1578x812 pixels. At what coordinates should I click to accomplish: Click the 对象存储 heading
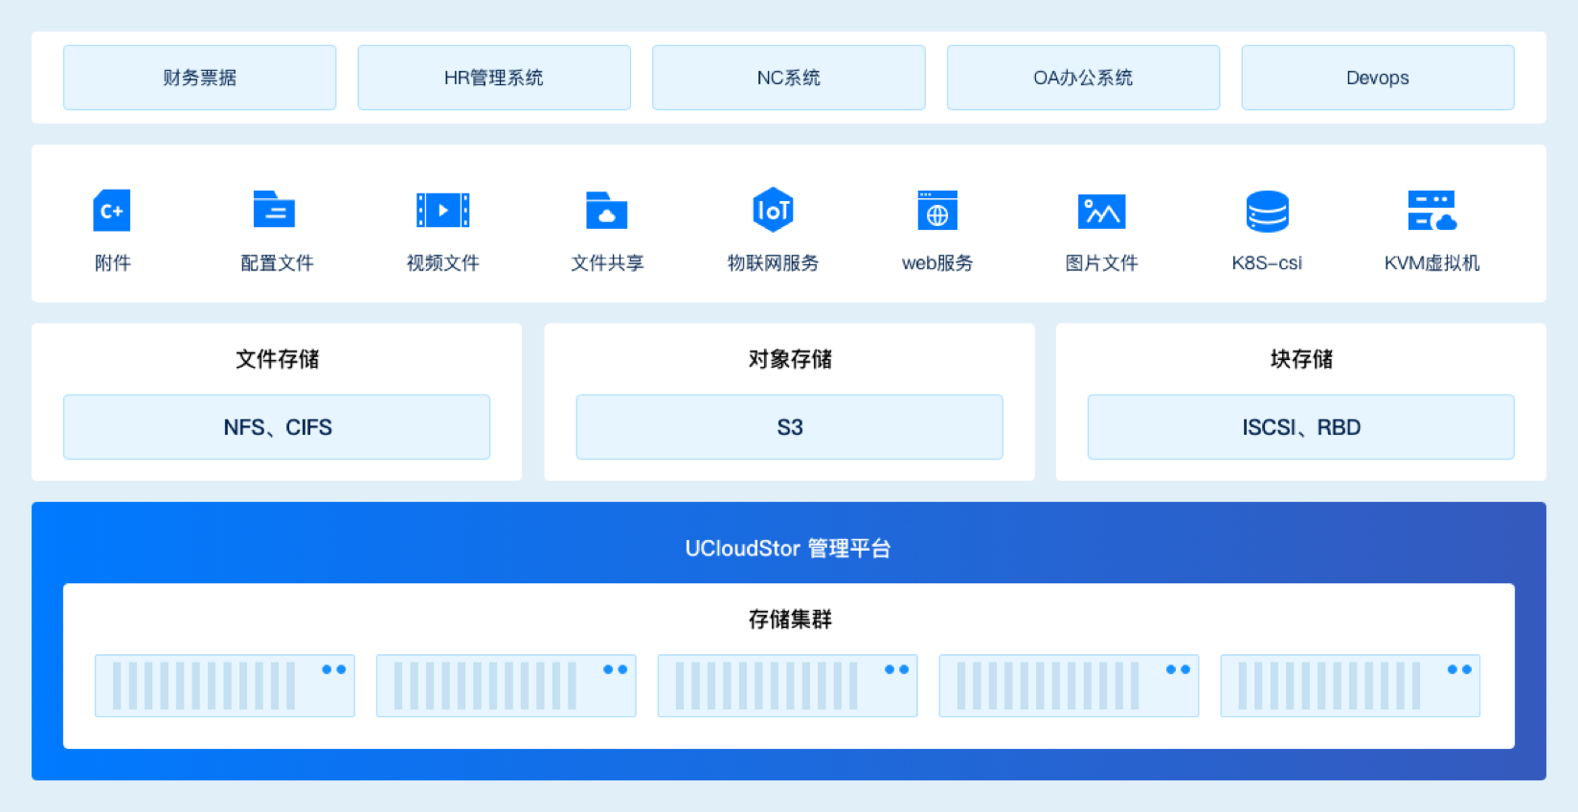coord(790,359)
